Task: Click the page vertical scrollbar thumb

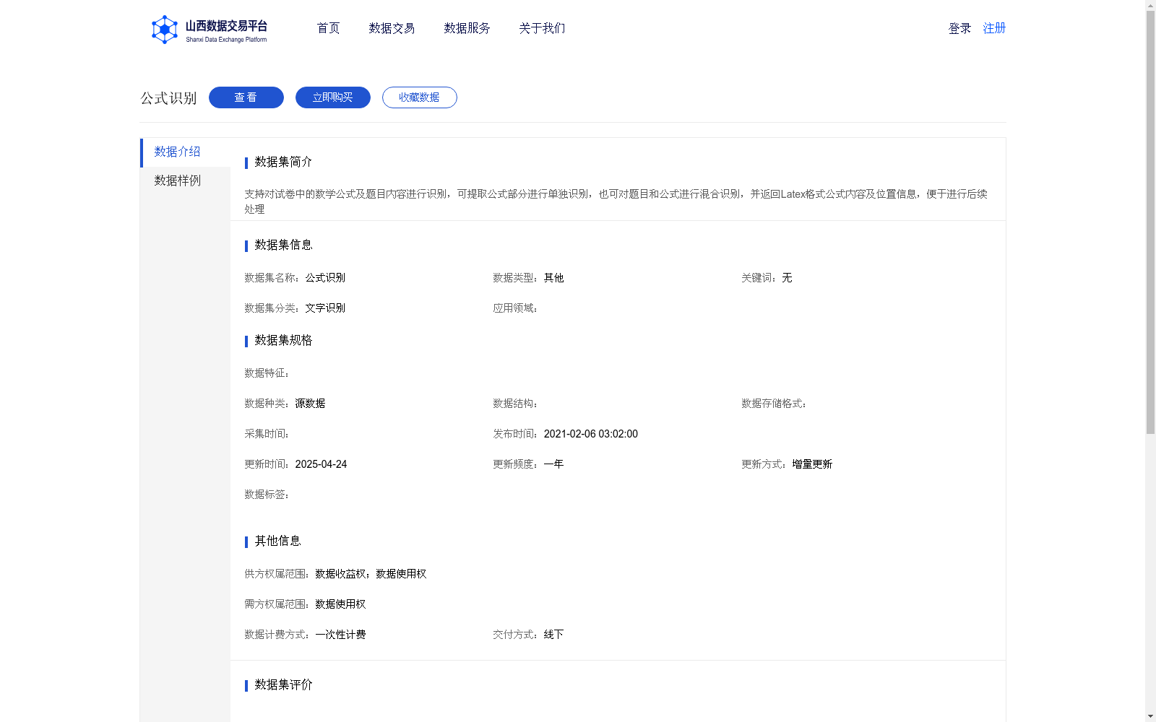Action: pos(1150,222)
